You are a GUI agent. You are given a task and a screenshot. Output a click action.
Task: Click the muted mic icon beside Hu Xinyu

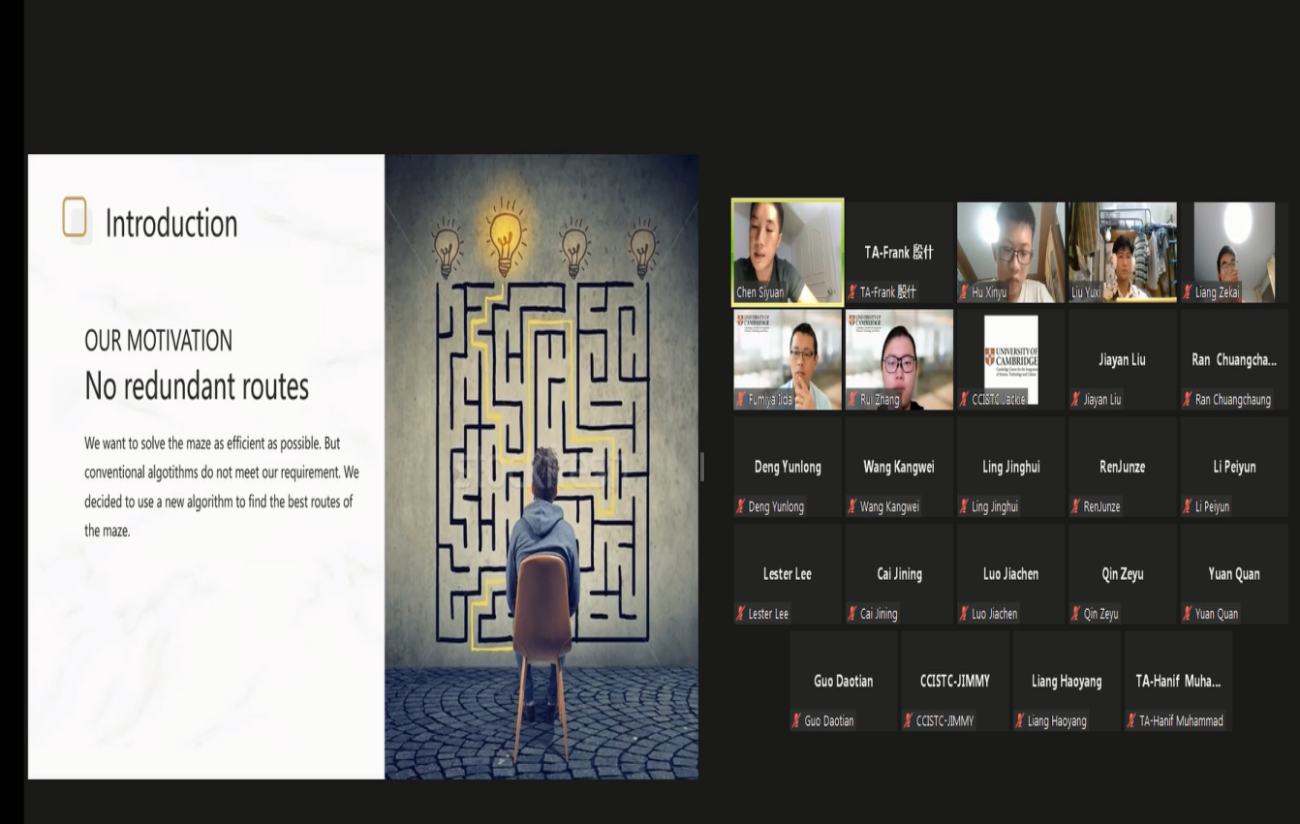pyautogui.click(x=965, y=292)
